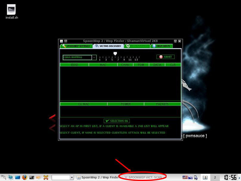Screen dimensions: 241x181
Task: Click the POW column header
Action: 141,65
